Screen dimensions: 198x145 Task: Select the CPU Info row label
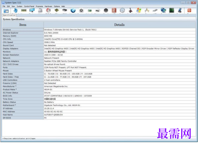23,39
